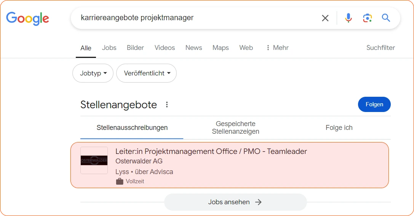Switch to the Jobs search tab

coord(109,48)
